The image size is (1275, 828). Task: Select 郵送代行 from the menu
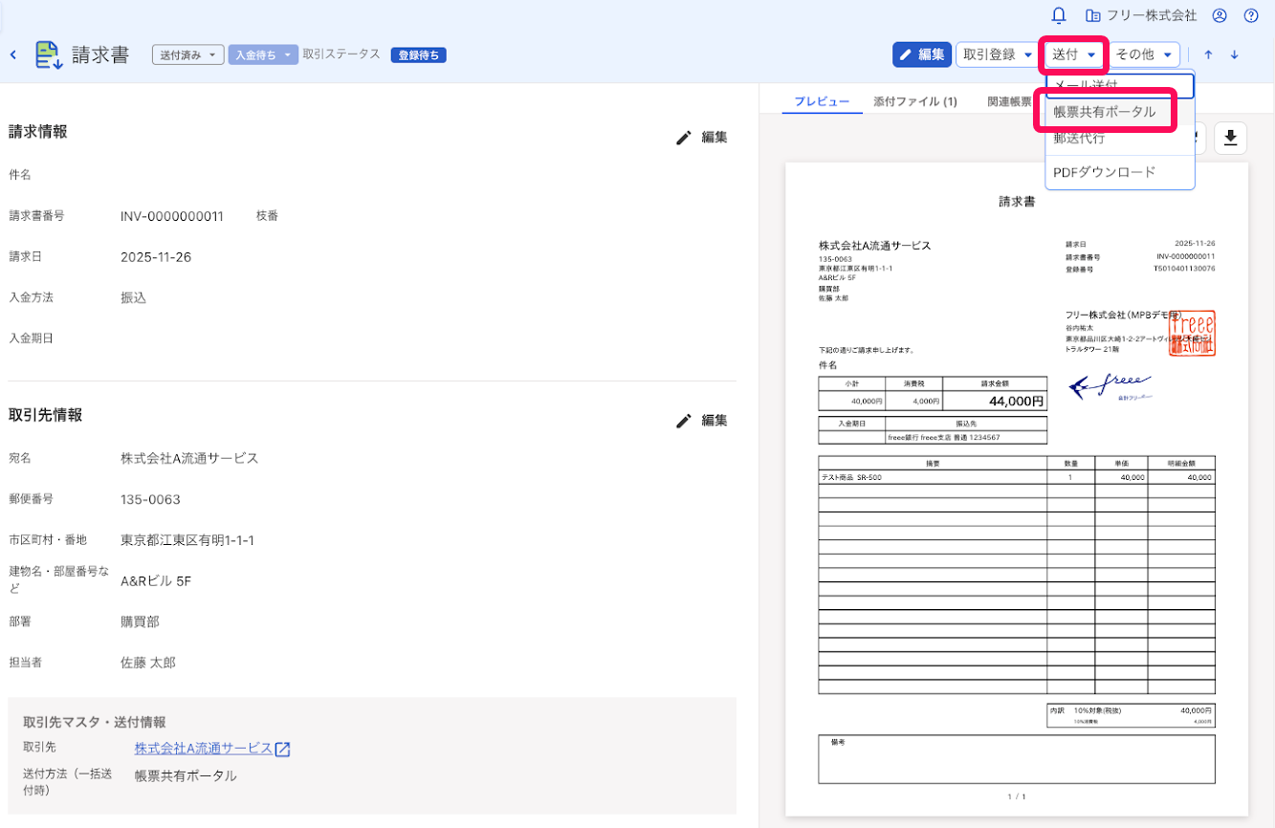[1120, 139]
